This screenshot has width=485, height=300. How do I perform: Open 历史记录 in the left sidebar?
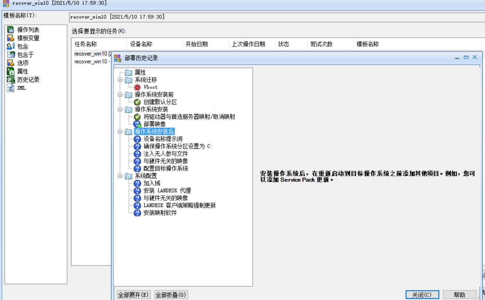tap(28, 79)
